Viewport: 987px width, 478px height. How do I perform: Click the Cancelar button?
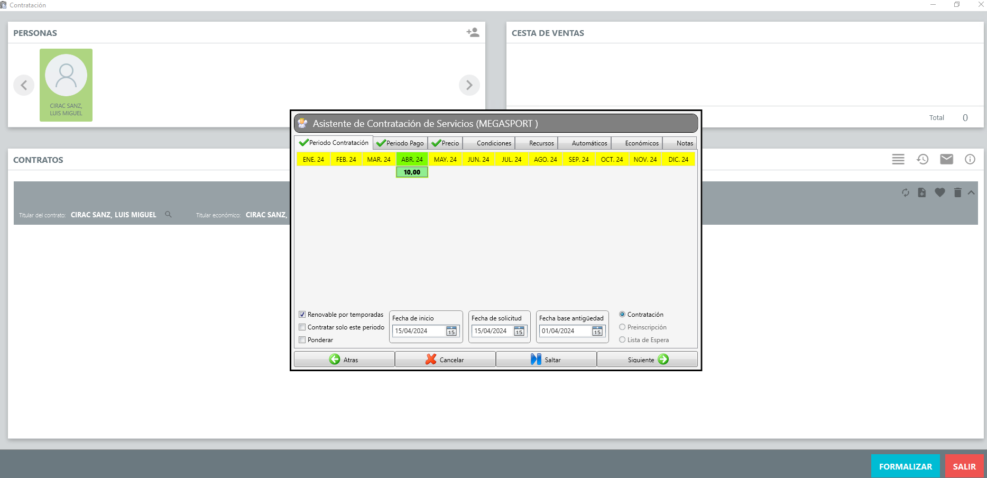(x=445, y=360)
